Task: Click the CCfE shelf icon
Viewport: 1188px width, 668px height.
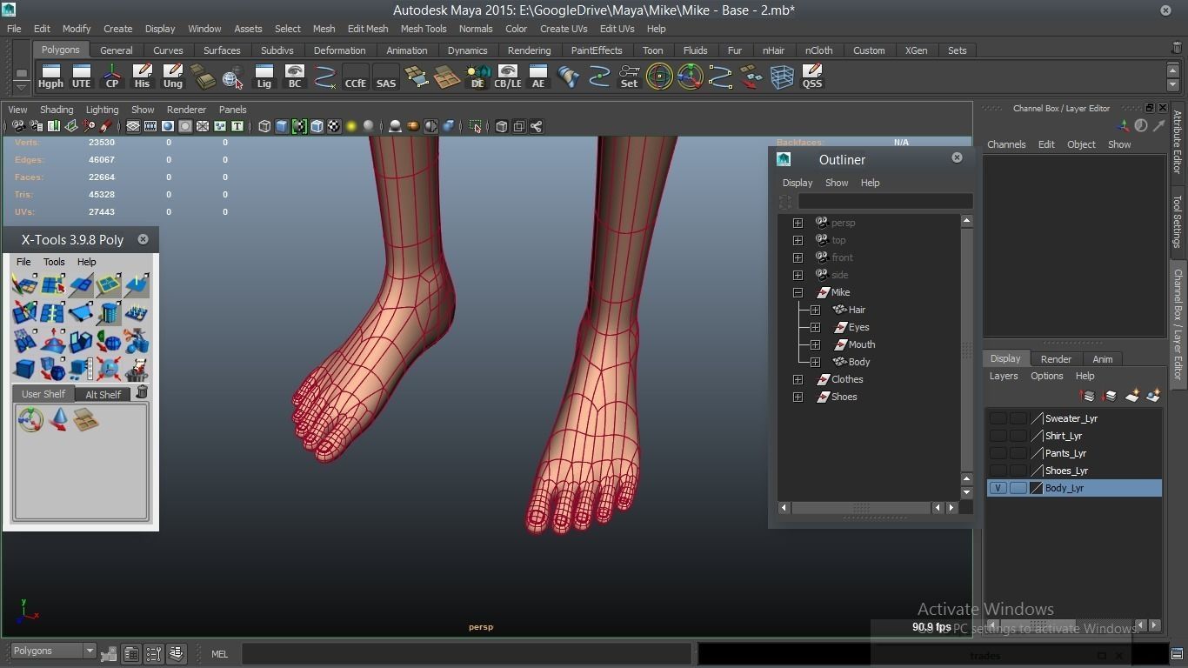Action: [x=355, y=77]
